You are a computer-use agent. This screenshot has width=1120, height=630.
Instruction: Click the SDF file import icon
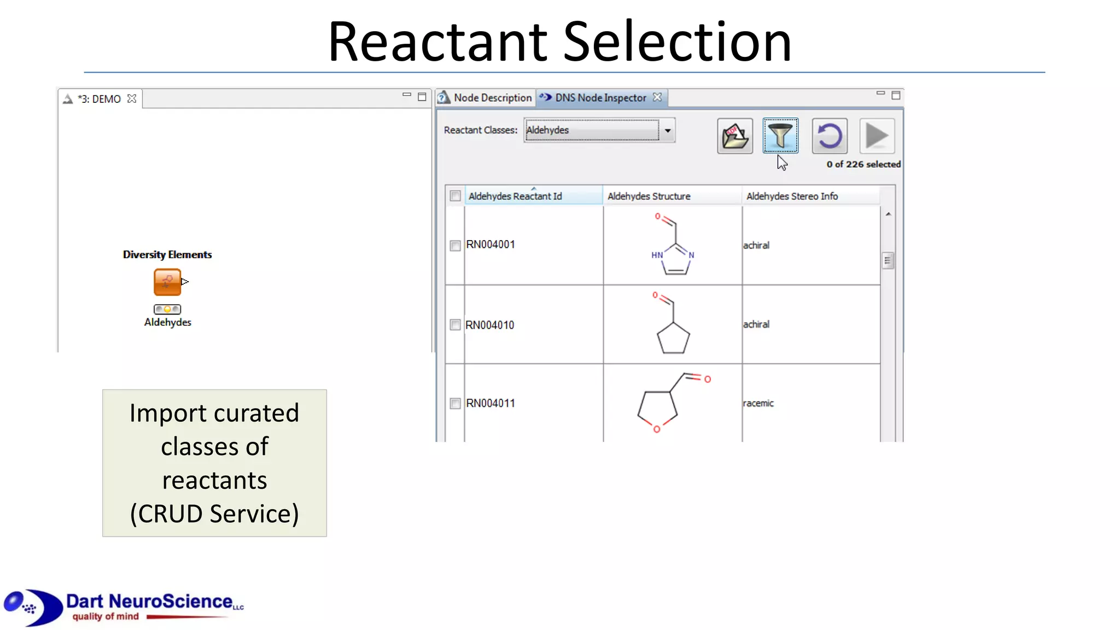pyautogui.click(x=734, y=136)
